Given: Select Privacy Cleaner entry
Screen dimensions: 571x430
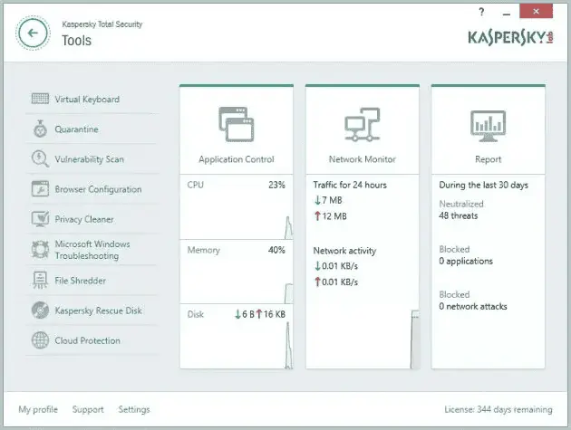Looking at the screenshot, I should click(84, 219).
